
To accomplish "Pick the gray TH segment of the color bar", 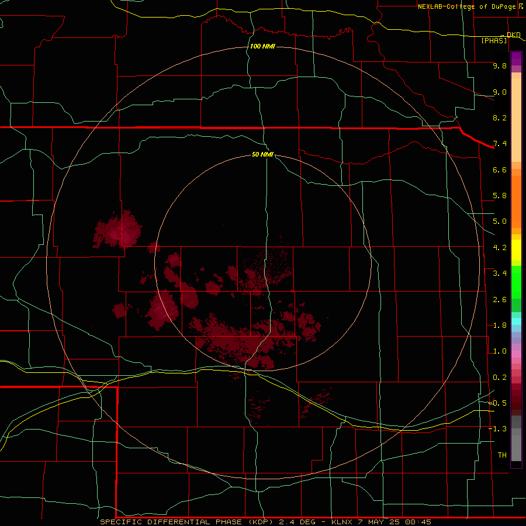I will tap(516, 448).
